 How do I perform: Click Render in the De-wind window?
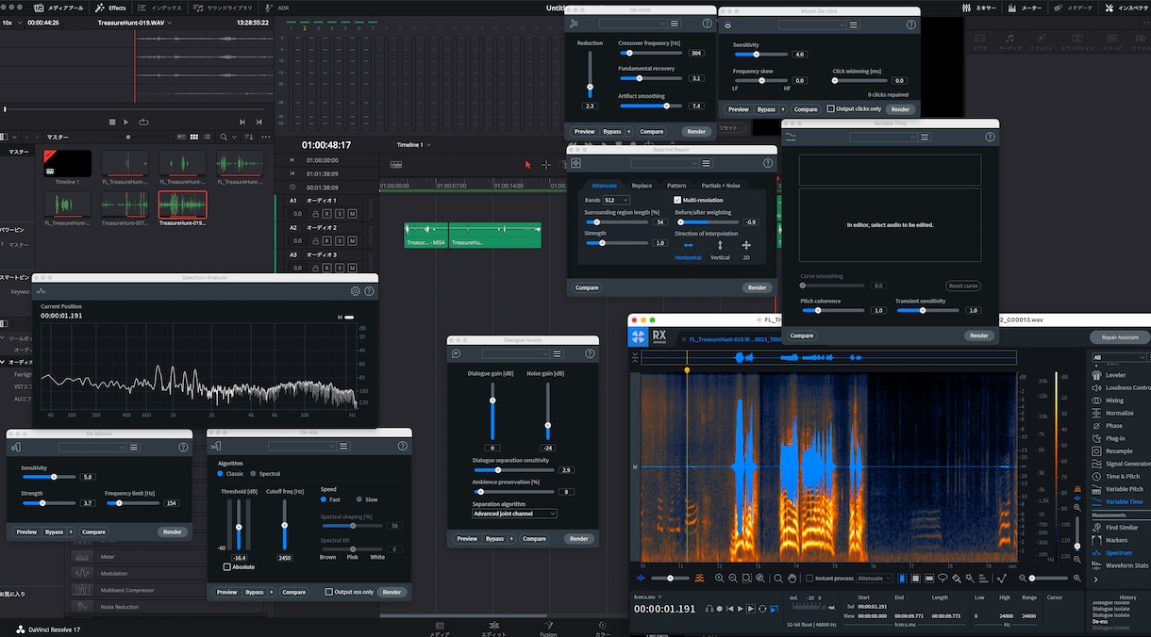[696, 132]
